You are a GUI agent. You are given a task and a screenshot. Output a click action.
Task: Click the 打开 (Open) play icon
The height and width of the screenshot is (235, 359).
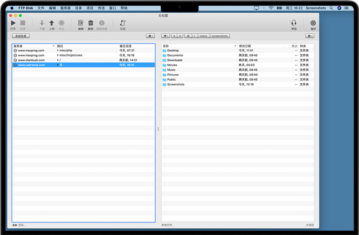click(x=13, y=23)
